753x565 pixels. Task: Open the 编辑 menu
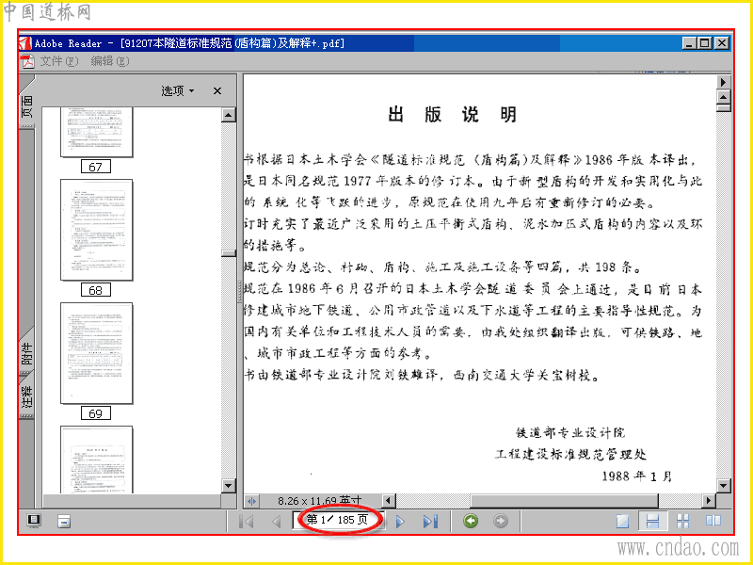[x=109, y=61]
